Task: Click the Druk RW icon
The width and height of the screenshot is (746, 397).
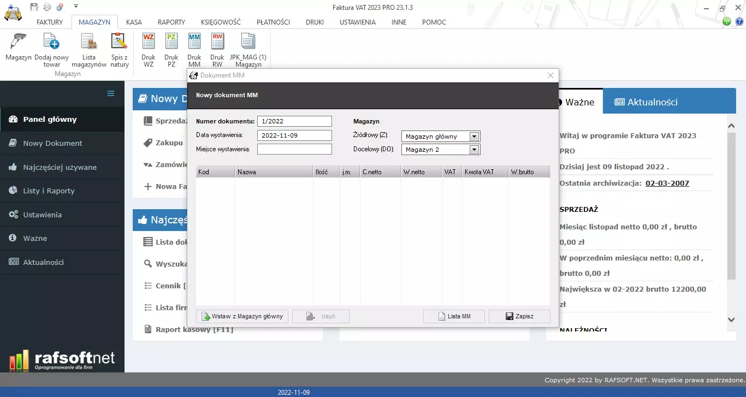Action: pyautogui.click(x=217, y=42)
